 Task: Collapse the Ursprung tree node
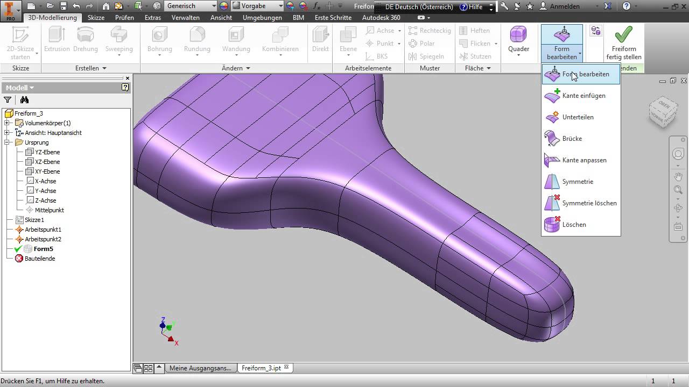[x=8, y=142]
